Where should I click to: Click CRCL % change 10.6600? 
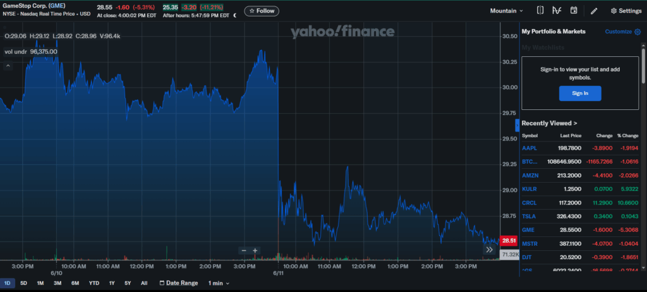627,203
